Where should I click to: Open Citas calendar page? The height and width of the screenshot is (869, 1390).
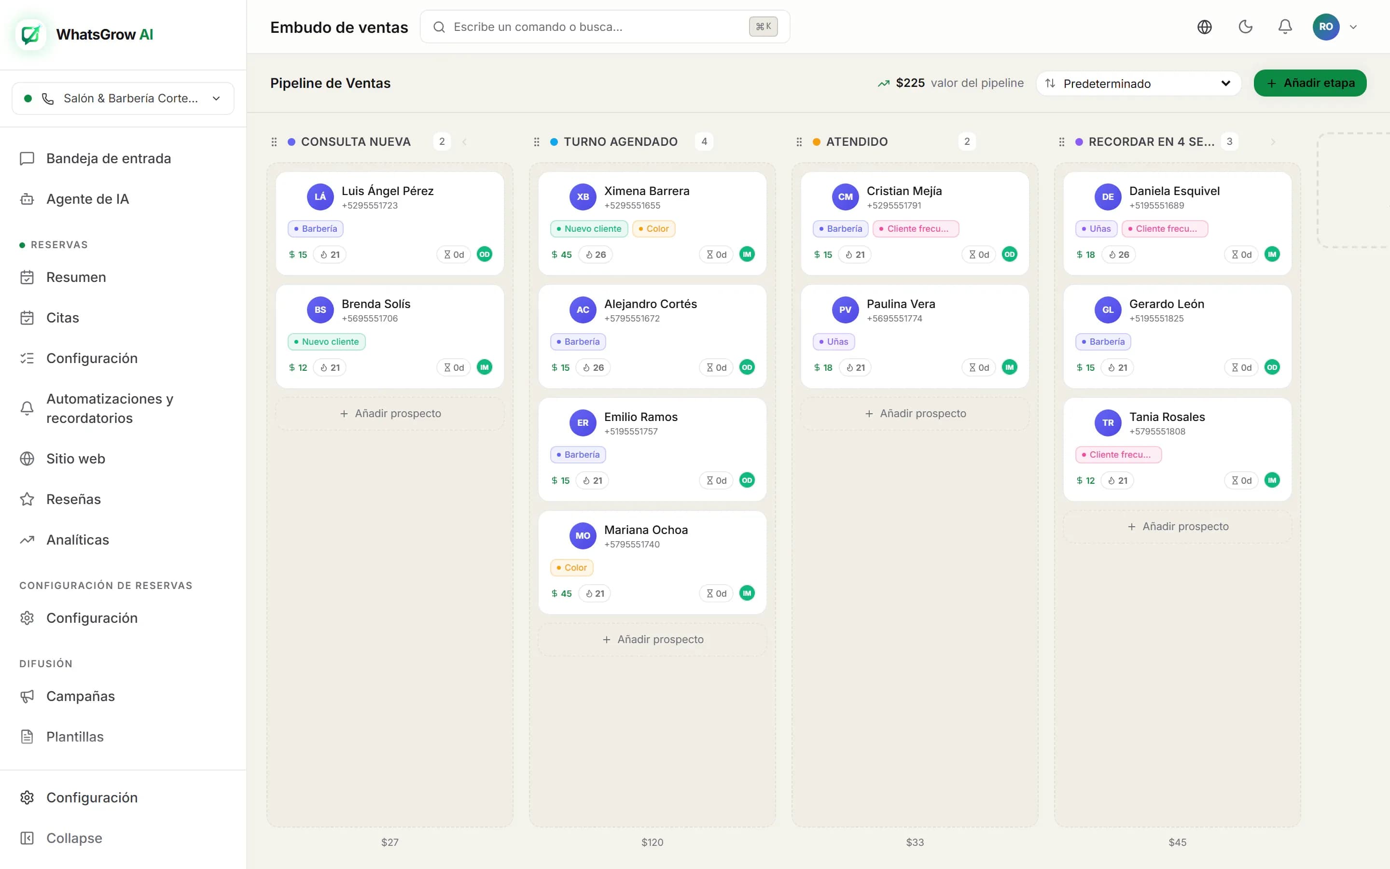coord(63,318)
